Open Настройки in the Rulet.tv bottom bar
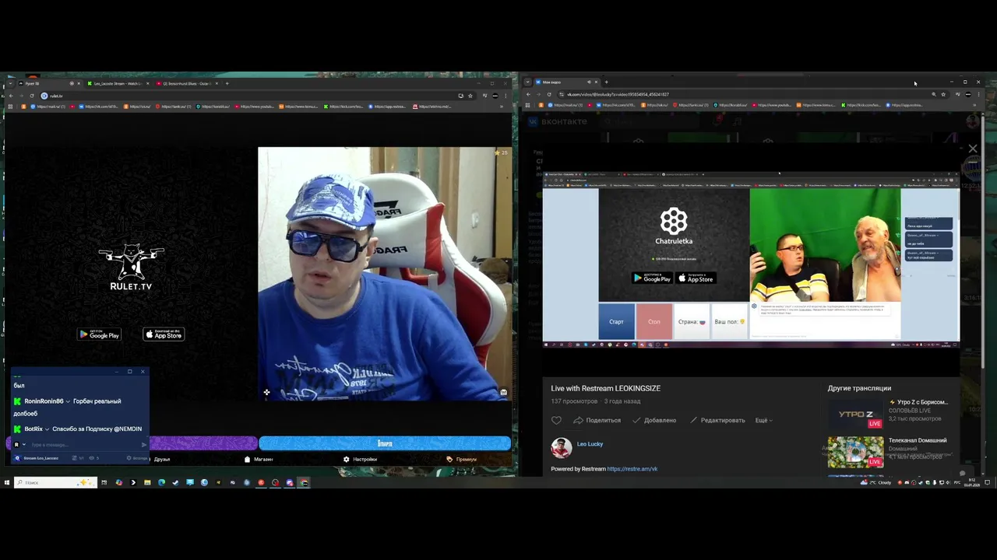This screenshot has width=997, height=560. pos(361,459)
